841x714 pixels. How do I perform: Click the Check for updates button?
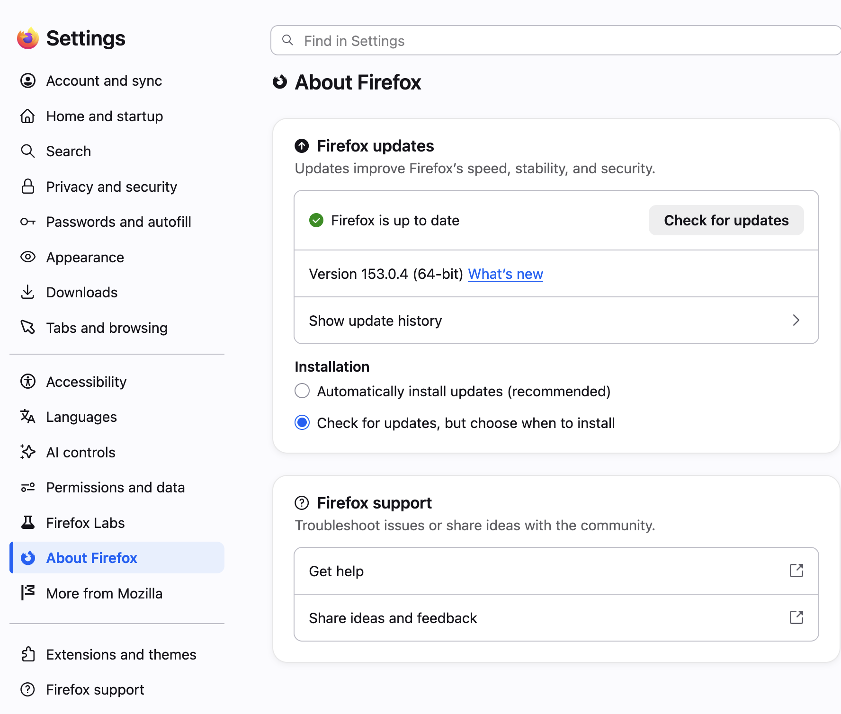click(726, 220)
